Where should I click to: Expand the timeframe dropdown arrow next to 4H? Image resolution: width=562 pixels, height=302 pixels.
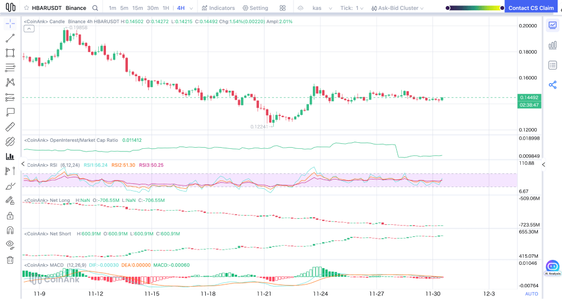191,8
